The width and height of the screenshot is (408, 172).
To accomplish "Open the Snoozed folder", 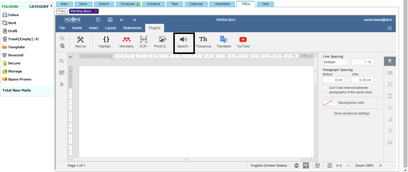I will (x=13, y=55).
